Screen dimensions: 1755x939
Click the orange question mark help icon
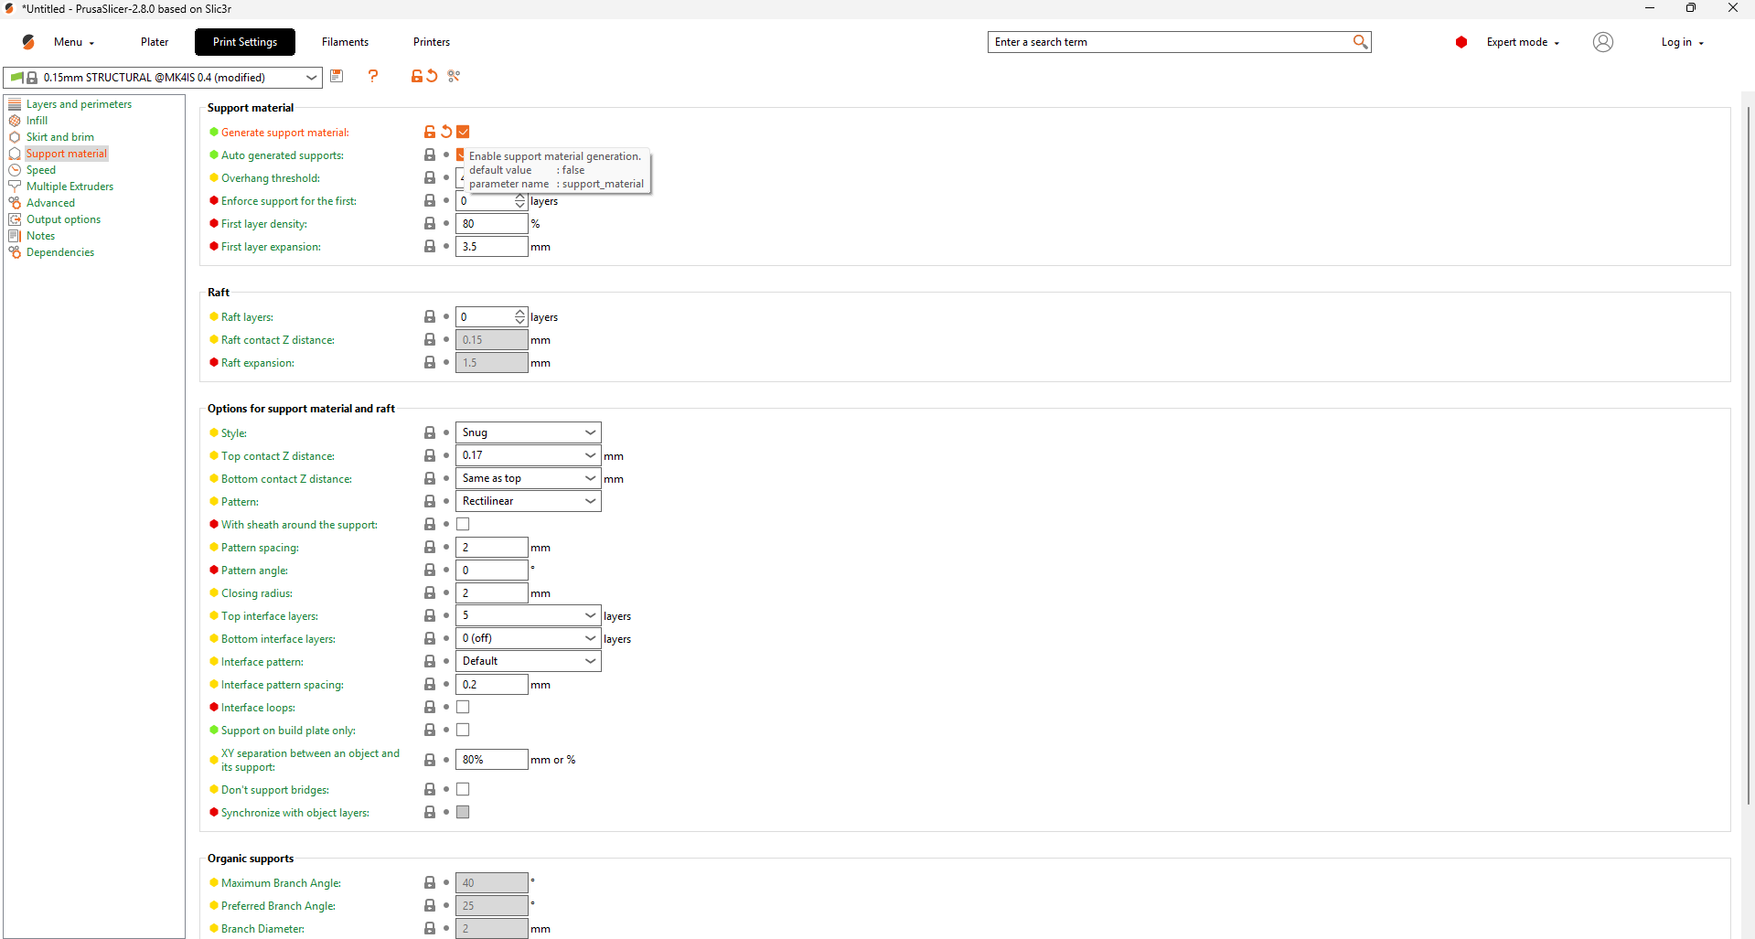373,77
